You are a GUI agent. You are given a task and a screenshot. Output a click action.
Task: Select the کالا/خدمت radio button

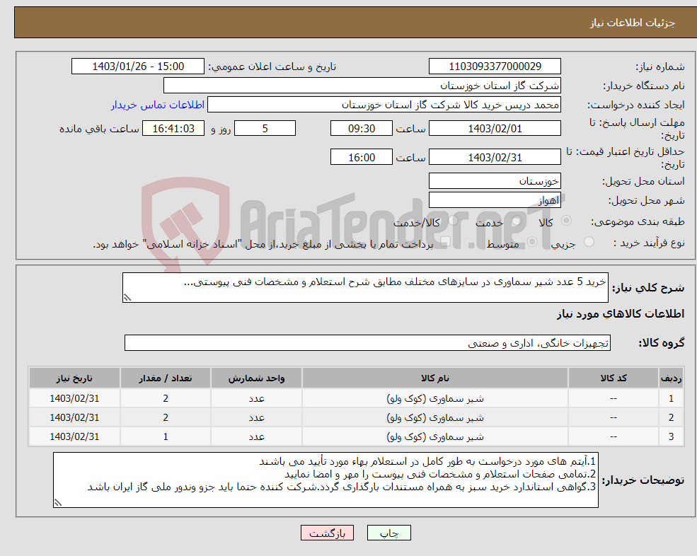pos(453,221)
